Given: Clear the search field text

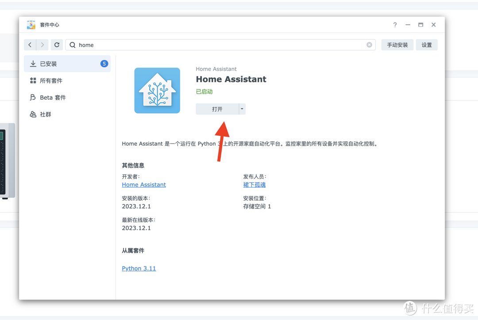Looking at the screenshot, I should pyautogui.click(x=369, y=45).
